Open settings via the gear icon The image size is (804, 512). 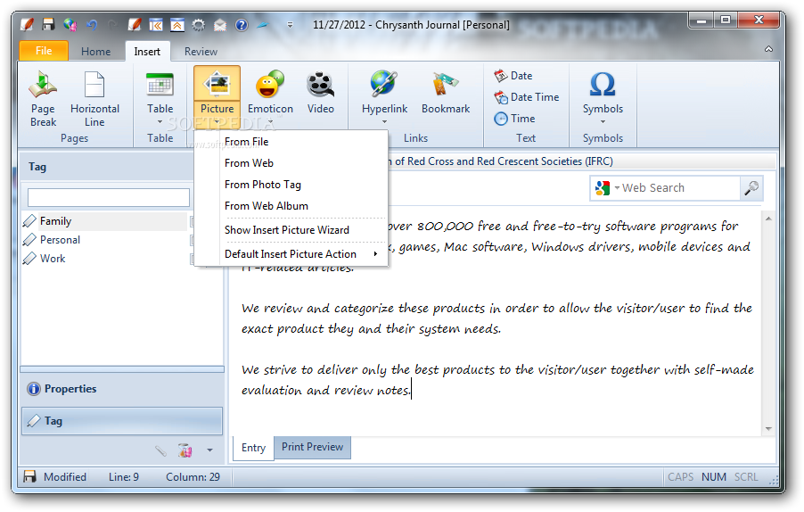pos(199,24)
